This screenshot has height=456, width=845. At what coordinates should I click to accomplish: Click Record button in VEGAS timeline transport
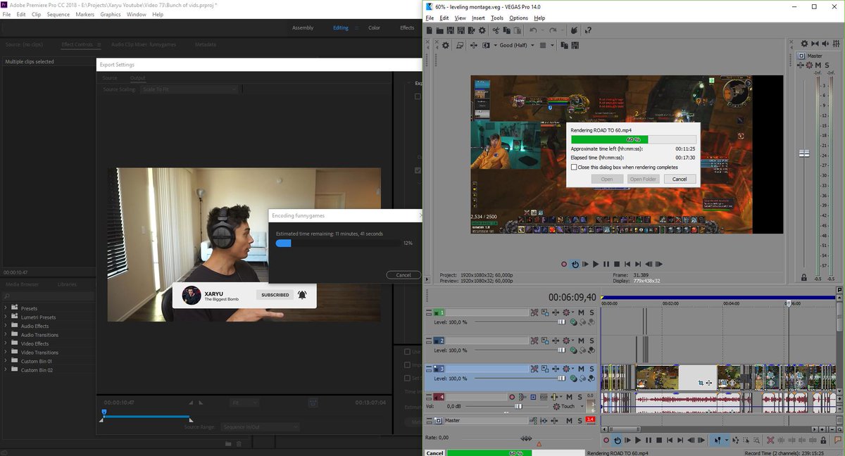[606, 440]
